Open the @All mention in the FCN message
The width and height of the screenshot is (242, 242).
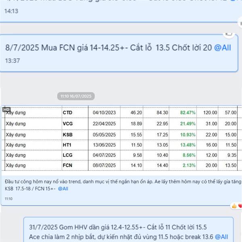pyautogui.click(x=222, y=48)
